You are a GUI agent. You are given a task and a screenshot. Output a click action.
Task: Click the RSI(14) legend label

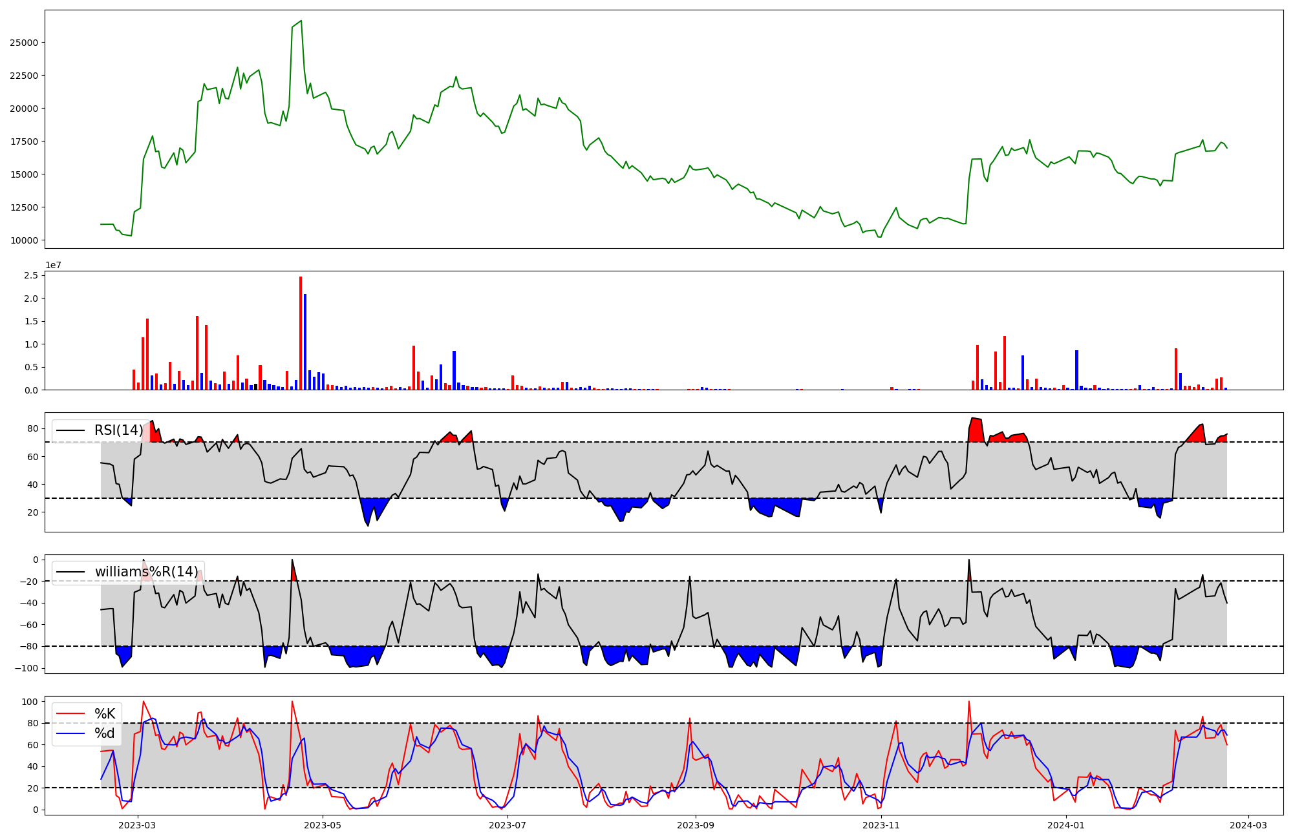tap(118, 430)
